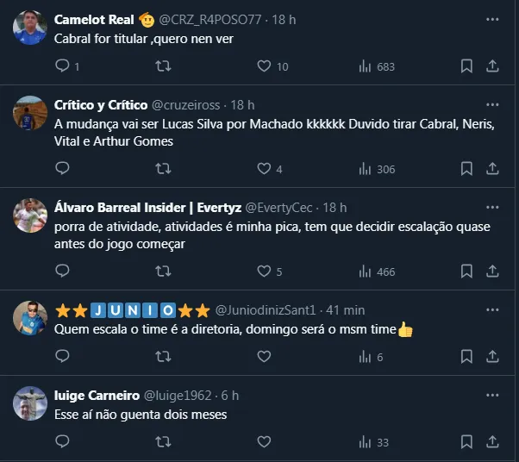519x462 pixels.
Task: Bookmark Crítico y Crítico's tweet
Action: click(466, 169)
